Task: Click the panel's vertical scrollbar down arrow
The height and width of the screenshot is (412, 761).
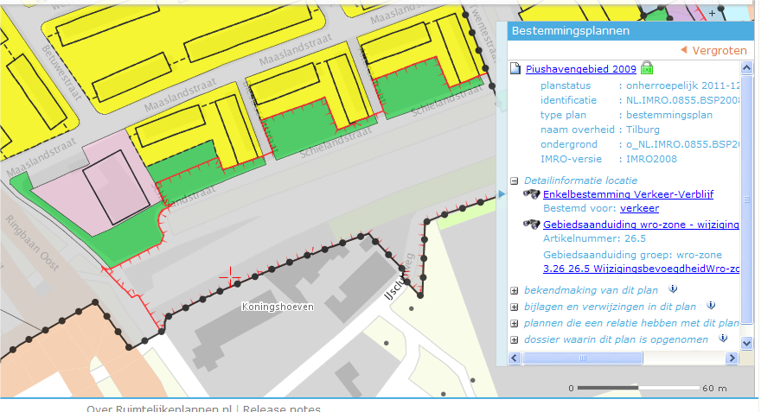Action: (x=746, y=343)
